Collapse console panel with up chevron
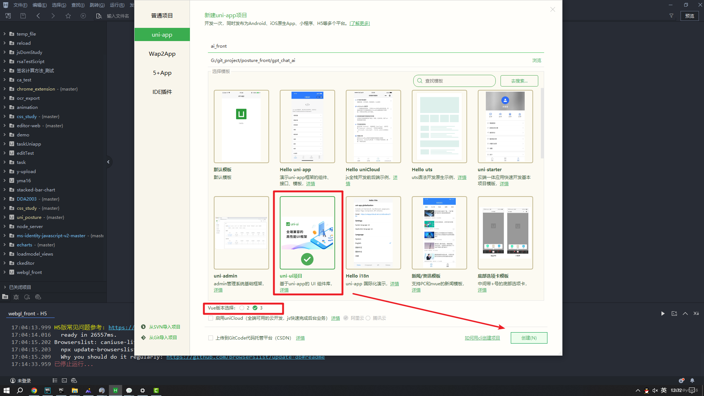 (x=685, y=313)
